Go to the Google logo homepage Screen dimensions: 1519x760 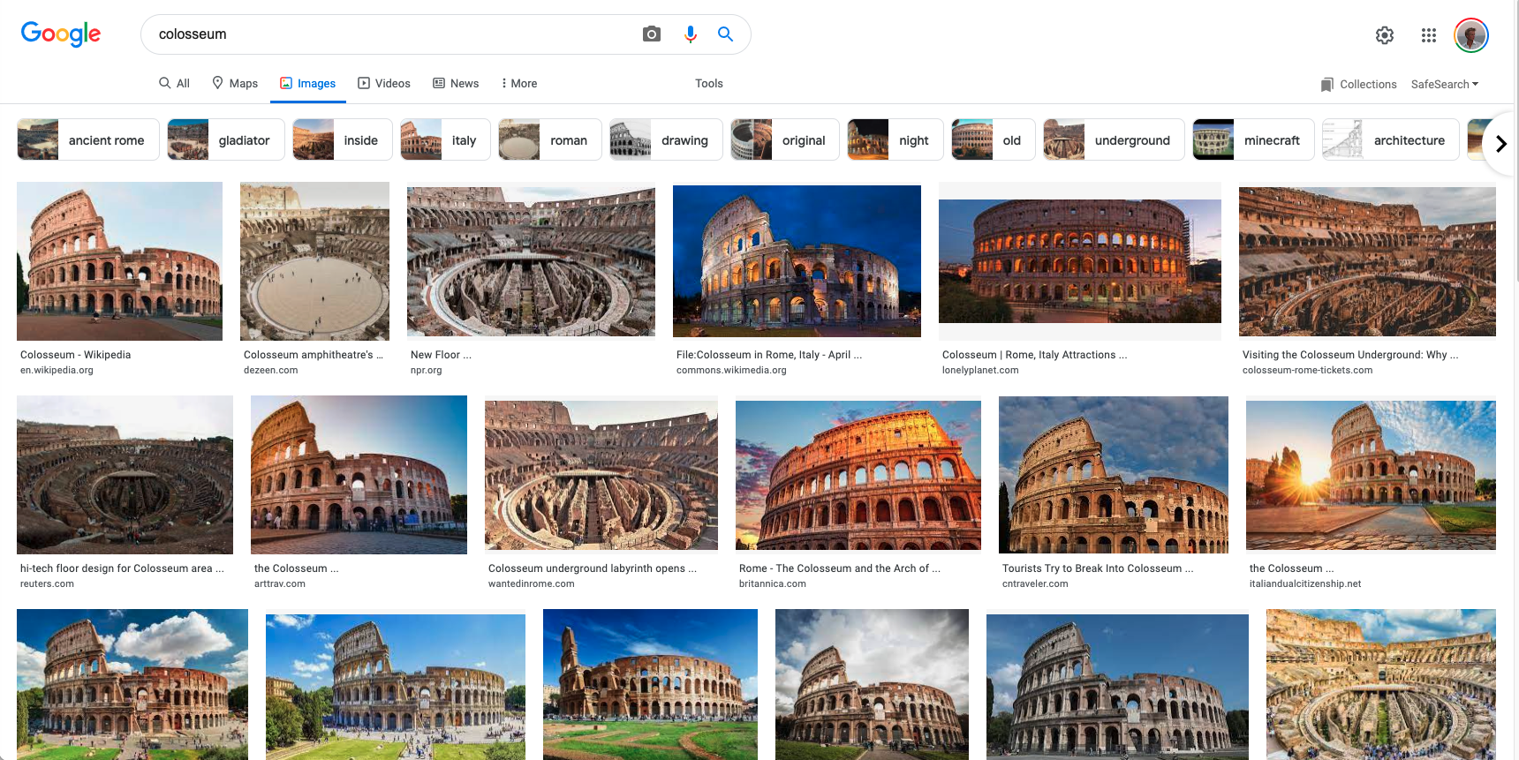(x=61, y=34)
